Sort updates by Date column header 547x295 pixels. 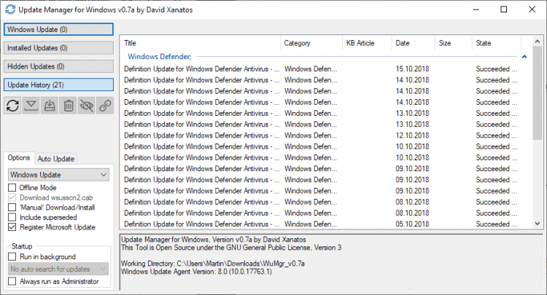point(403,43)
